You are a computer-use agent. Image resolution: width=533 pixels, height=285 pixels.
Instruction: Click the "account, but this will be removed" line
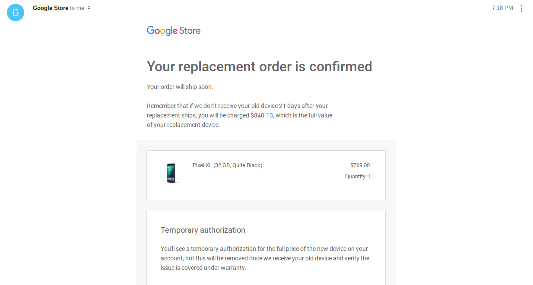[265, 258]
